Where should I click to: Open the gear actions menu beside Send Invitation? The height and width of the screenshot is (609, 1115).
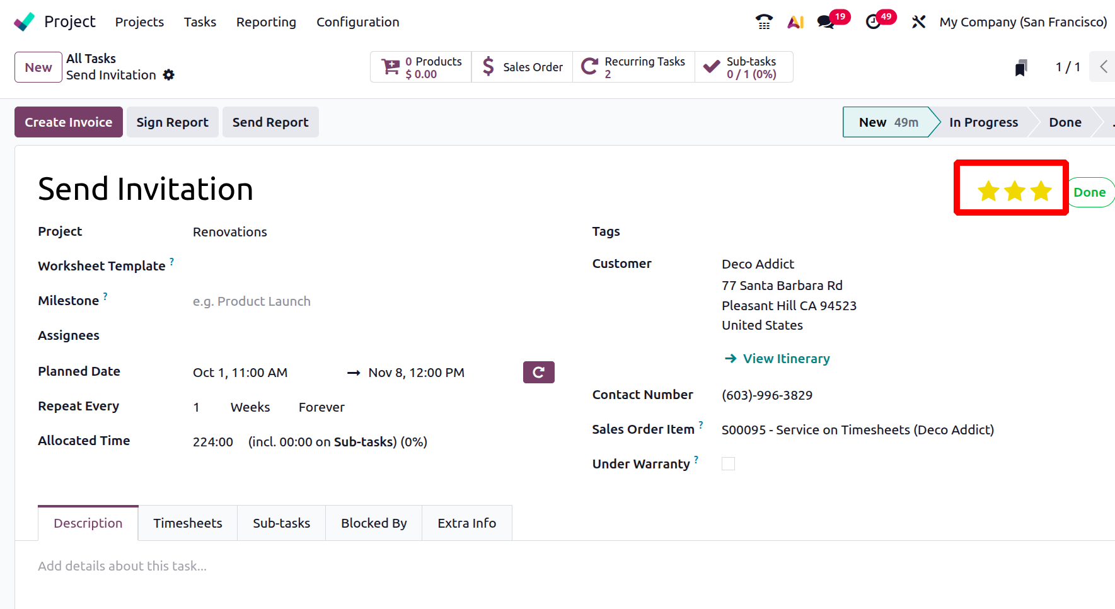point(168,75)
